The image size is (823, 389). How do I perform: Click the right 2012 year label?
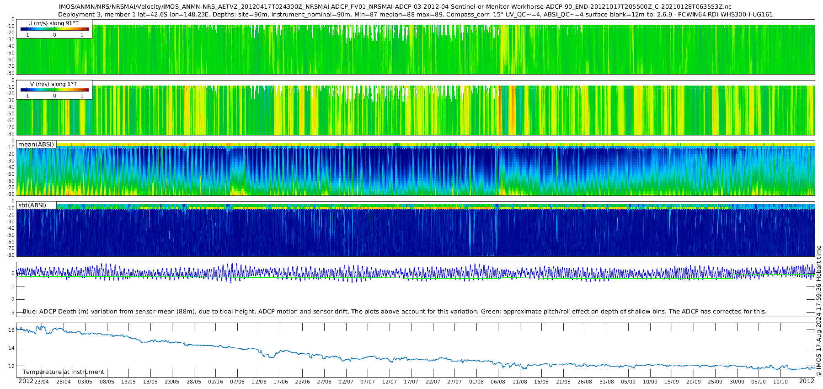[x=807, y=381]
